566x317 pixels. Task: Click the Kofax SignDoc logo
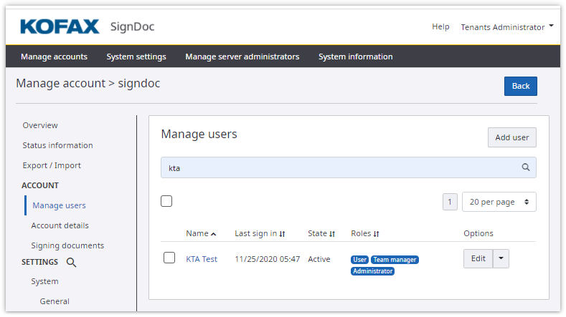point(87,27)
